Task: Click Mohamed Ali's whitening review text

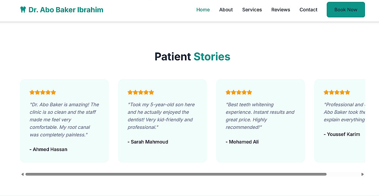Action: click(x=260, y=116)
